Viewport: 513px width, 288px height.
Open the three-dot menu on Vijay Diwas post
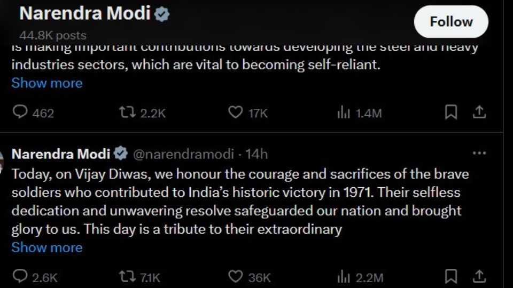[x=479, y=154]
